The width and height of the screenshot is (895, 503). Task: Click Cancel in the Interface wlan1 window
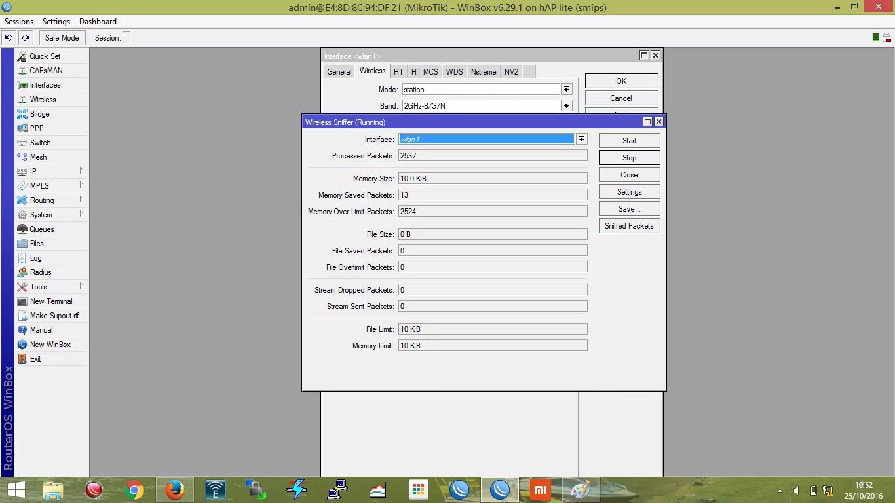621,98
